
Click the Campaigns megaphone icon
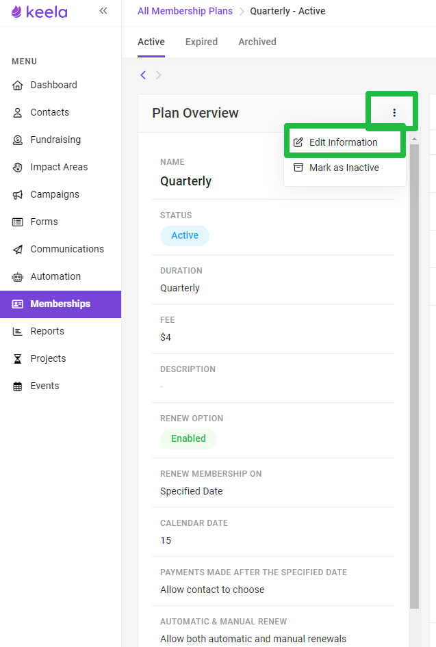coord(17,194)
